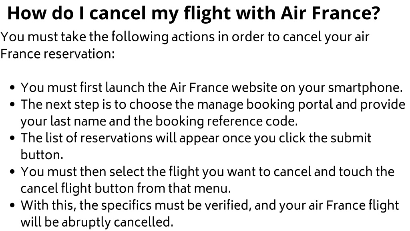Screen dimensions: 410x231
Task: Click the bullet dot before 'With this, the specifics'
Action: [x=12, y=205]
